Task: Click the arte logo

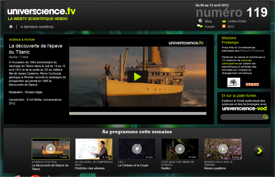Action: [x=252, y=84]
